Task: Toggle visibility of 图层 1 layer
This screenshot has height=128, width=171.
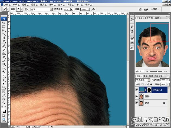Action: pos(137,96)
